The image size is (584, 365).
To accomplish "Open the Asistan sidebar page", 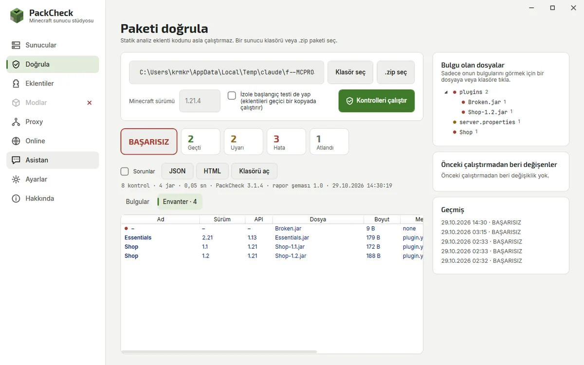I will (x=53, y=160).
